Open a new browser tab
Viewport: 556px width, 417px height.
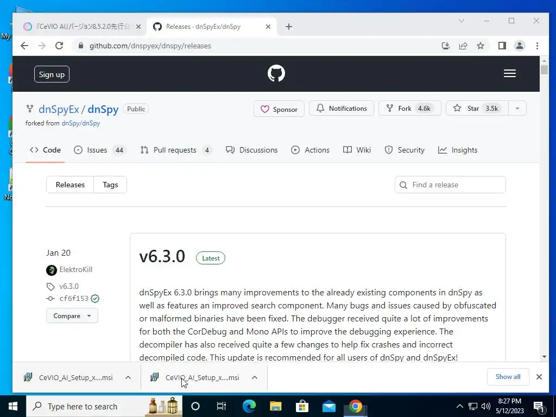point(289,27)
